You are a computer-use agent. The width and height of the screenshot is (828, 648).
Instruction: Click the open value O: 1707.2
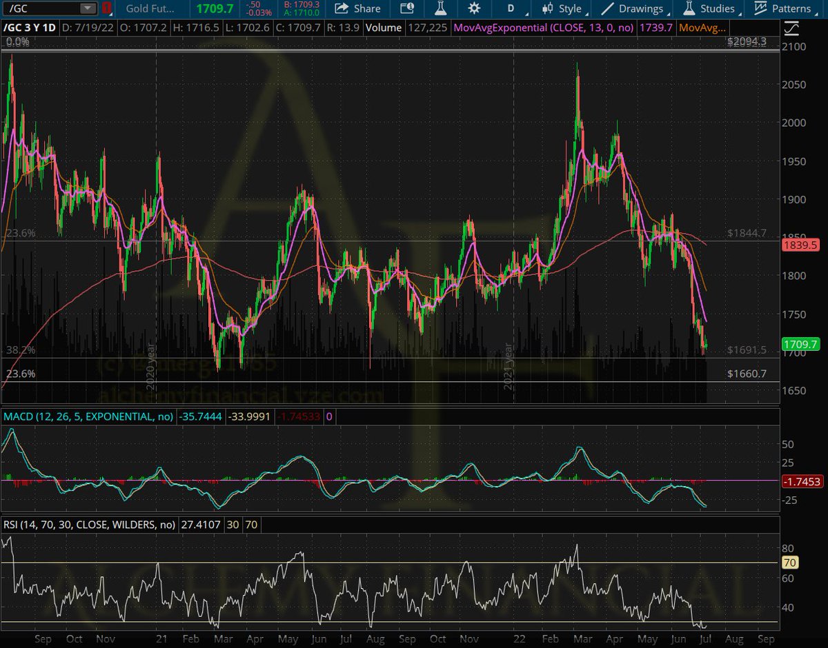pyautogui.click(x=143, y=28)
